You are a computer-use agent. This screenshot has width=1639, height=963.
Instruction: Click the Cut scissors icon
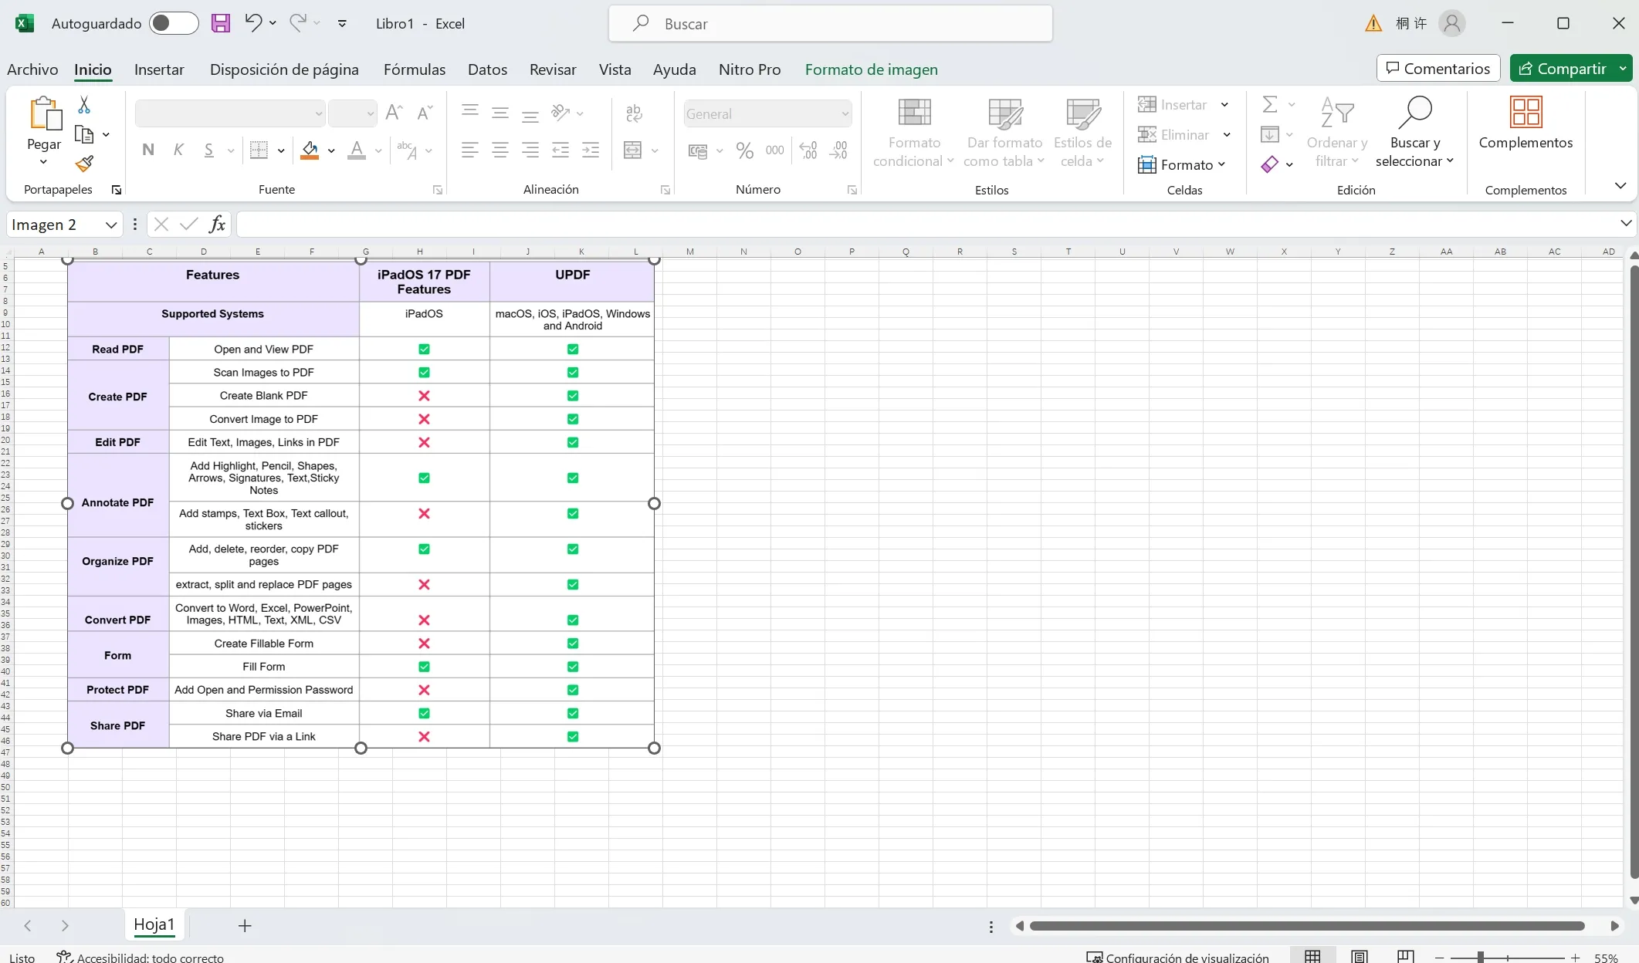pyautogui.click(x=84, y=104)
